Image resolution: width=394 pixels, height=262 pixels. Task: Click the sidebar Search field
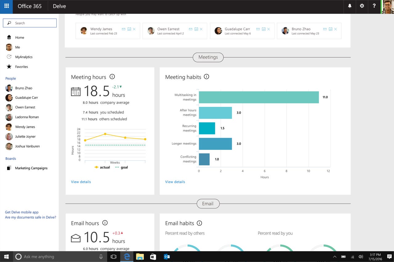coord(30,23)
